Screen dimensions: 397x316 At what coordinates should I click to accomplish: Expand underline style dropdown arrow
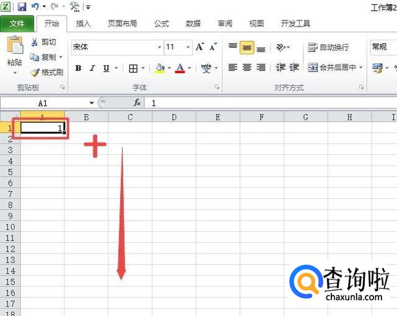pos(116,68)
